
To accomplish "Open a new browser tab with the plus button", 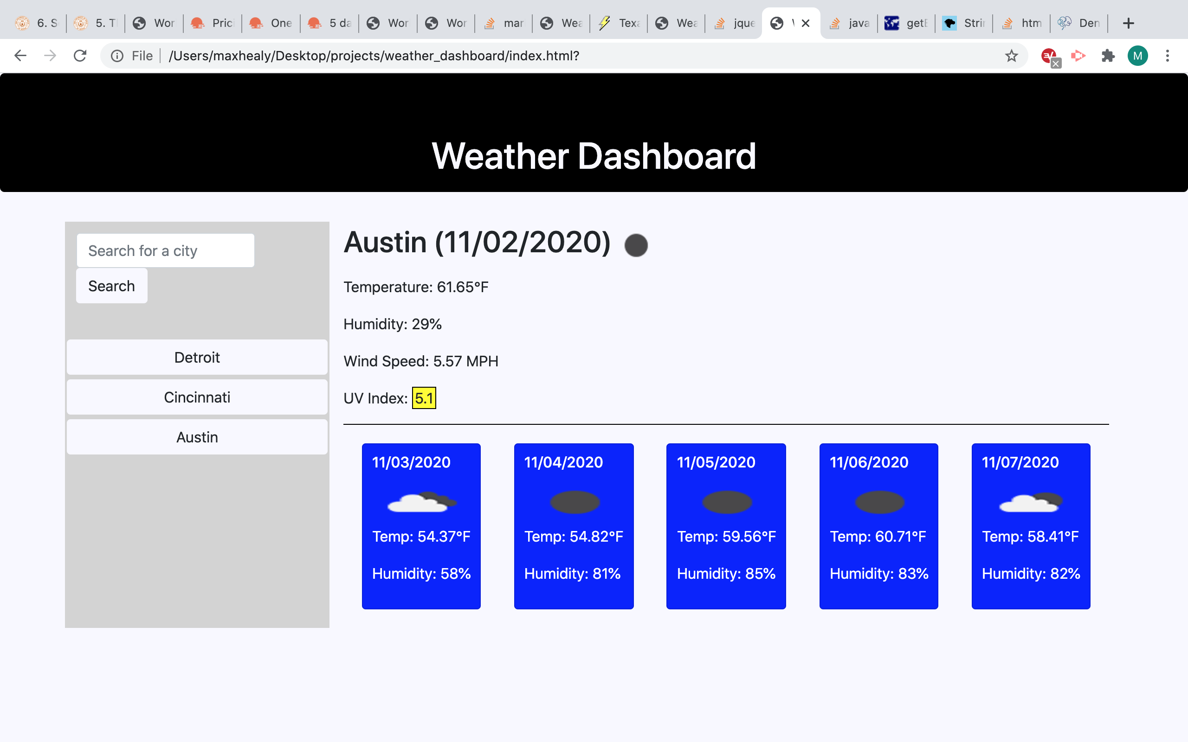I will [x=1129, y=23].
